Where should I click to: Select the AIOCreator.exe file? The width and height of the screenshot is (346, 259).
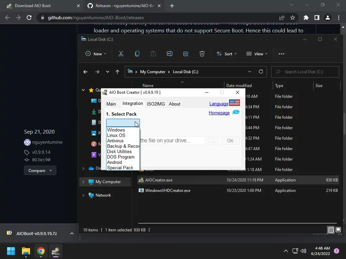coord(238,180)
